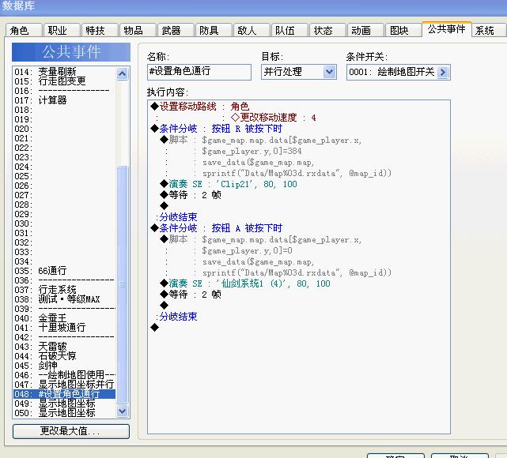This screenshot has width=507, height=458.
Task: Select script line ending with ]=0
Action: click(x=247, y=250)
